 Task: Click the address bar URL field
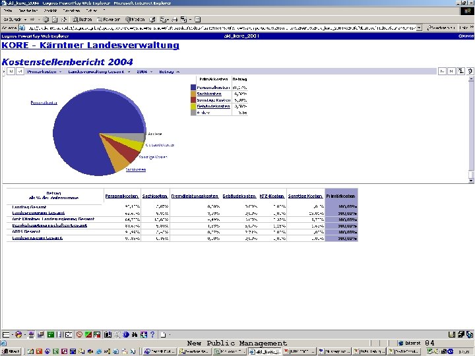pos(221,28)
